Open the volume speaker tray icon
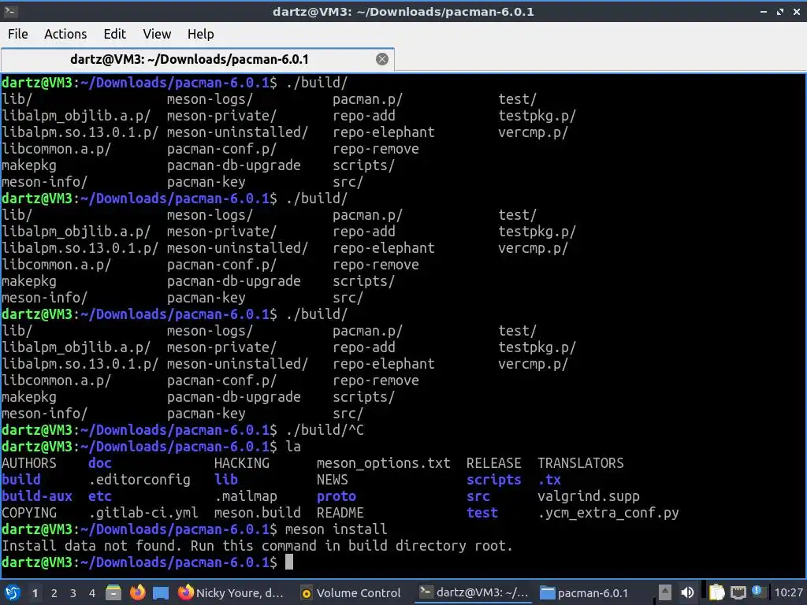The height and width of the screenshot is (605, 807). 687,592
